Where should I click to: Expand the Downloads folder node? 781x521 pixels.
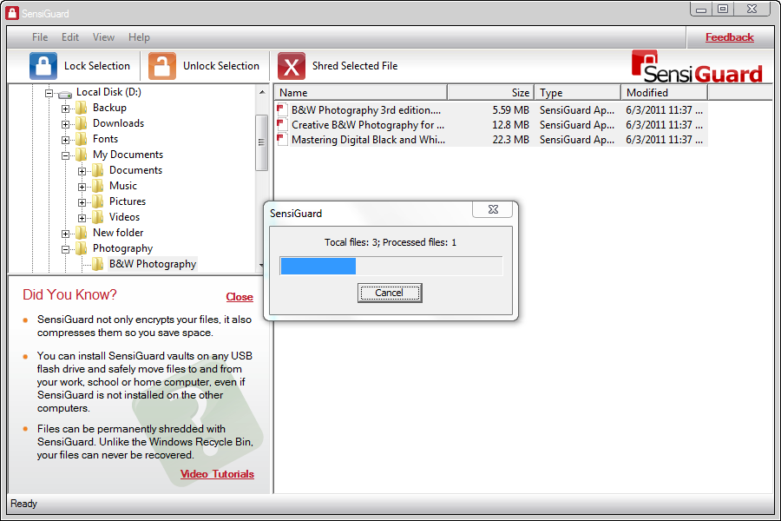(x=65, y=124)
